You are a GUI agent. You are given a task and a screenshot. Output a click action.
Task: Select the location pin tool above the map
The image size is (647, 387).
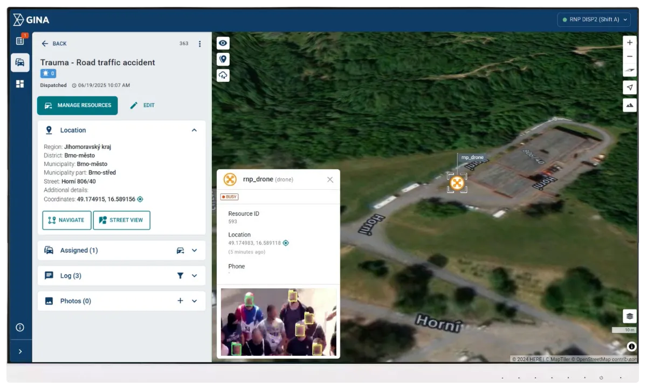(223, 59)
